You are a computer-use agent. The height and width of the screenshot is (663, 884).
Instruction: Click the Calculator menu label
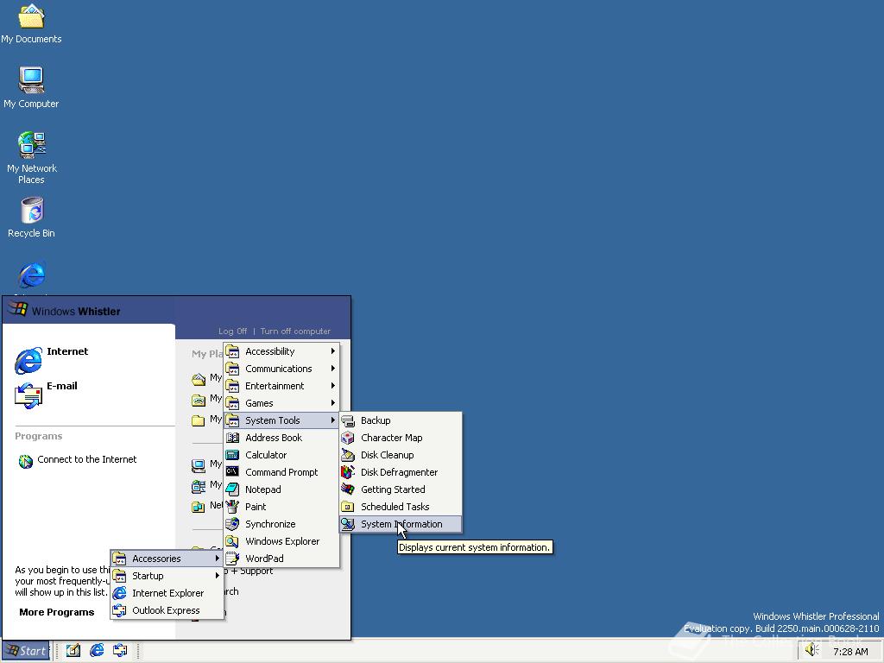coord(266,455)
